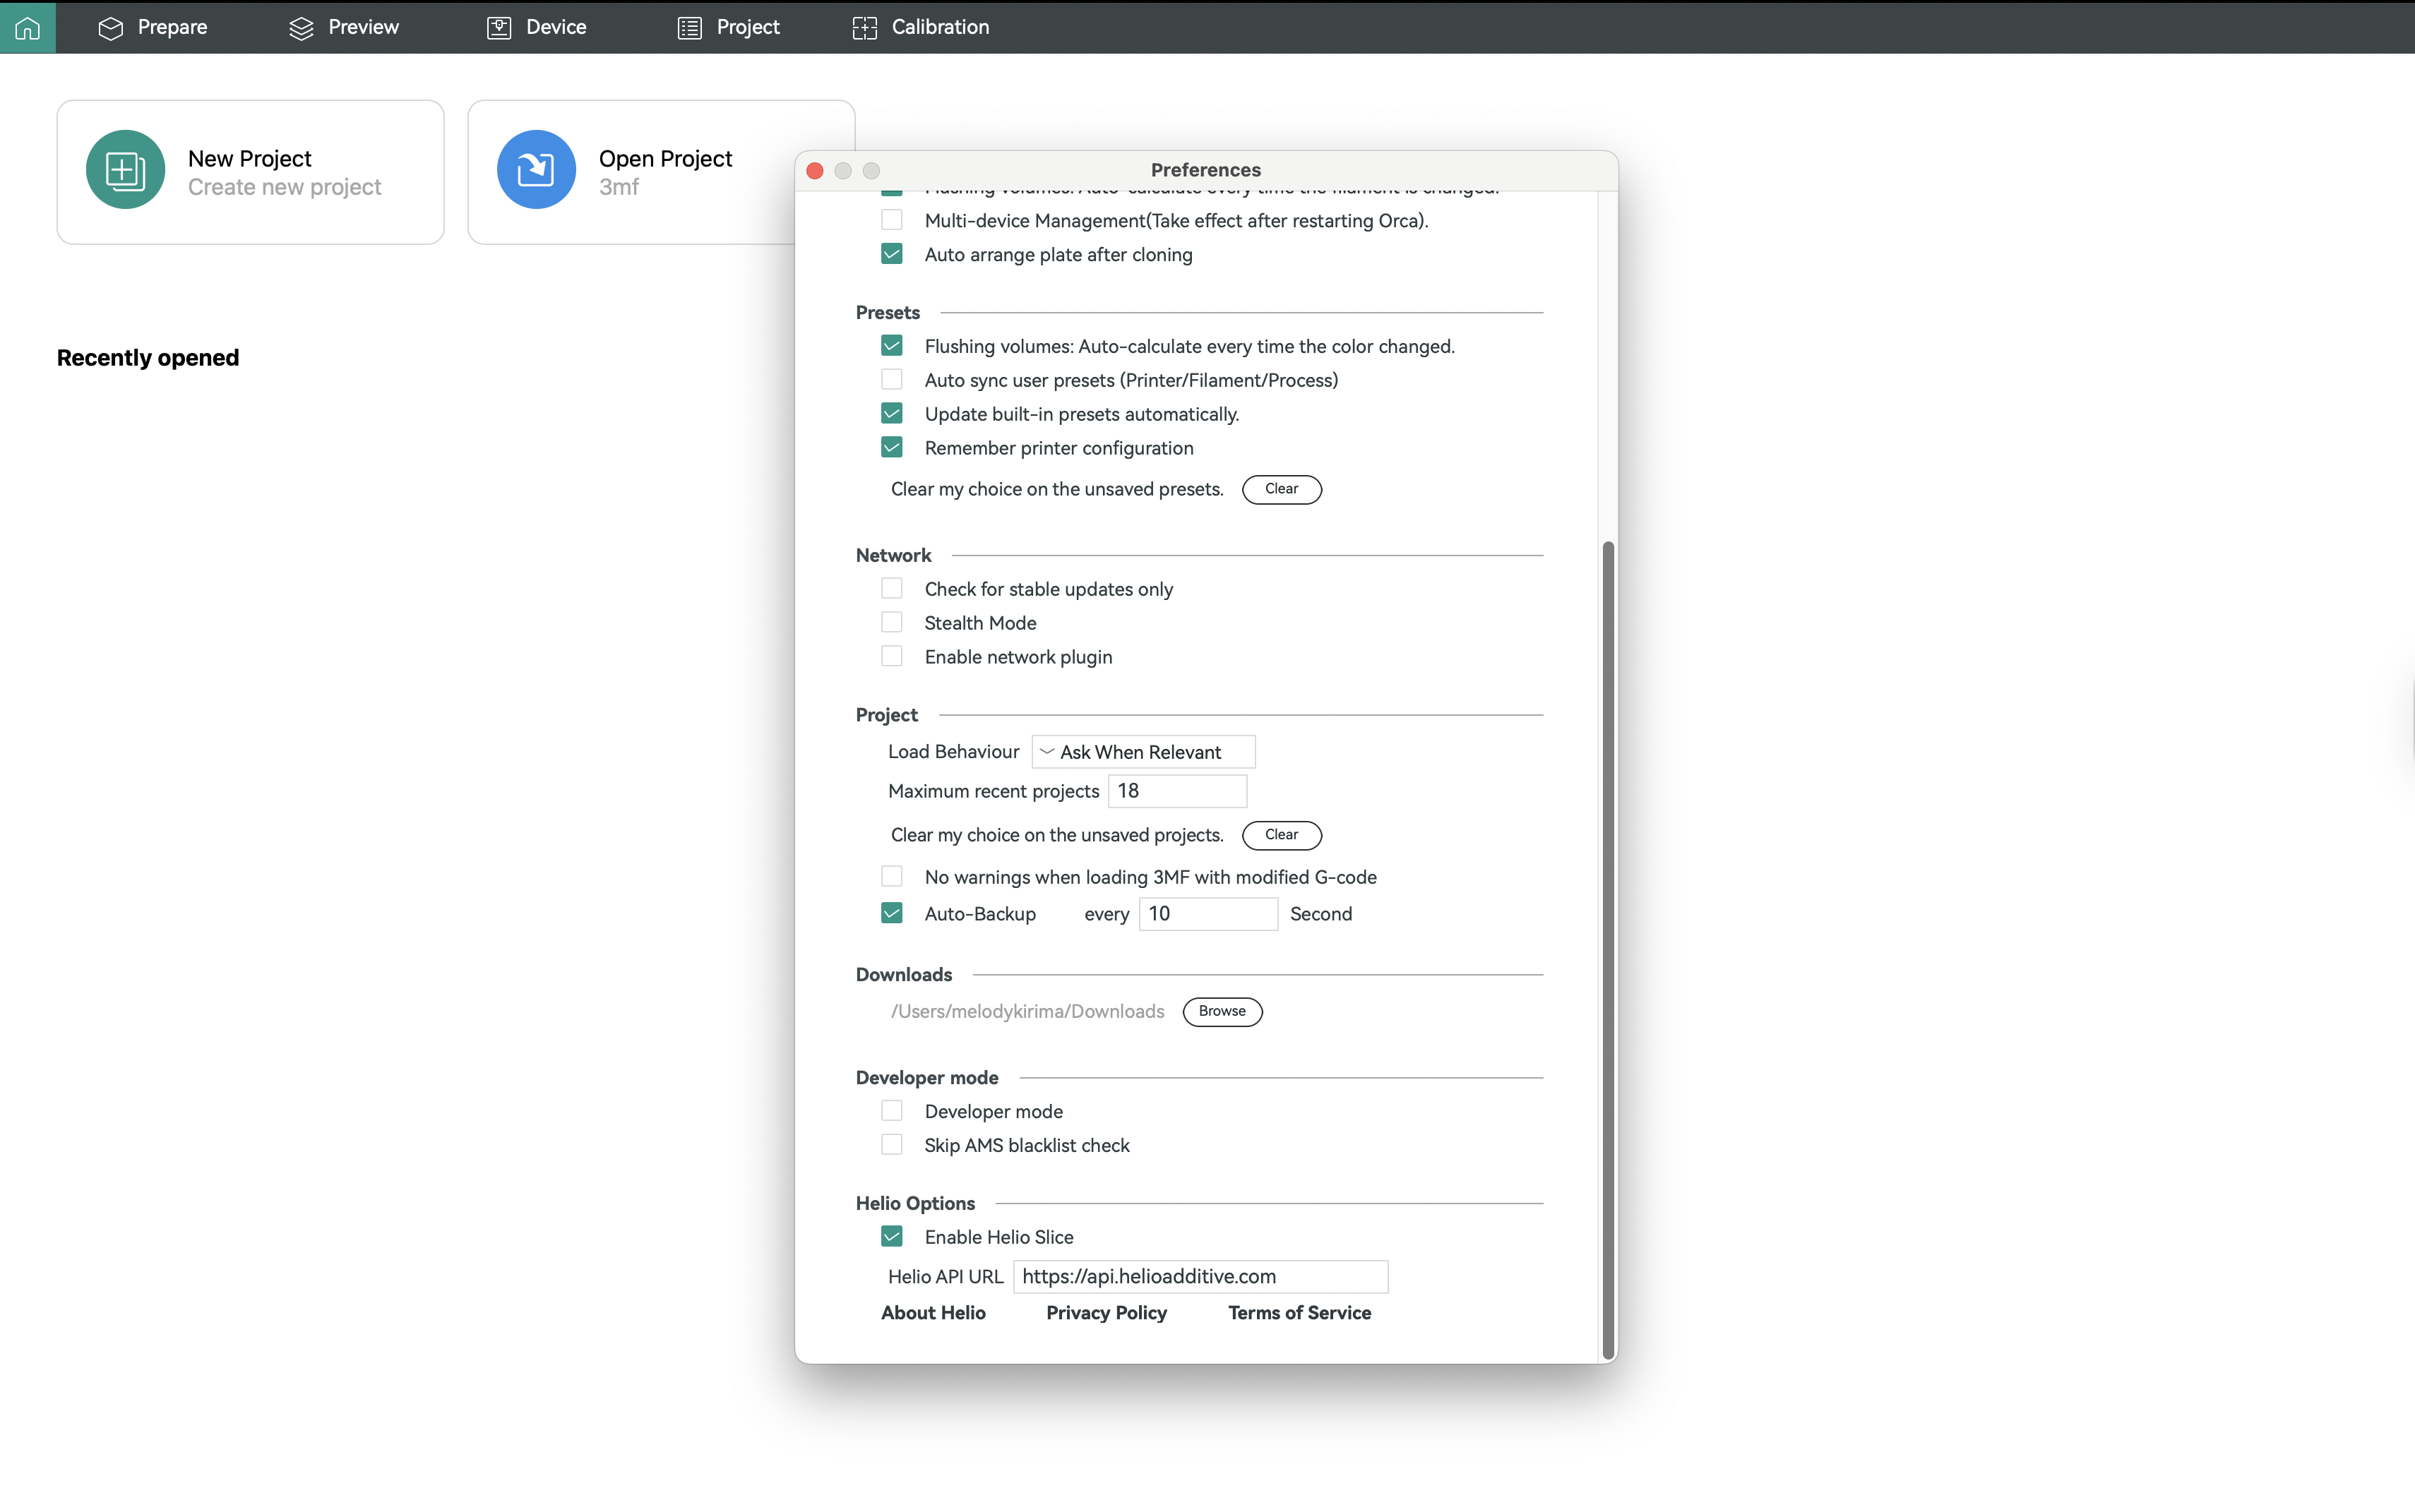
Task: Enable Auto sync user presets
Action: click(891, 380)
